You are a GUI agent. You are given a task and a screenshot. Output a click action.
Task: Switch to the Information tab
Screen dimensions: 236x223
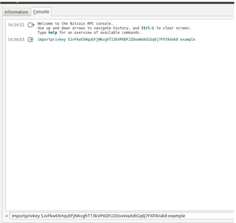(x=16, y=12)
